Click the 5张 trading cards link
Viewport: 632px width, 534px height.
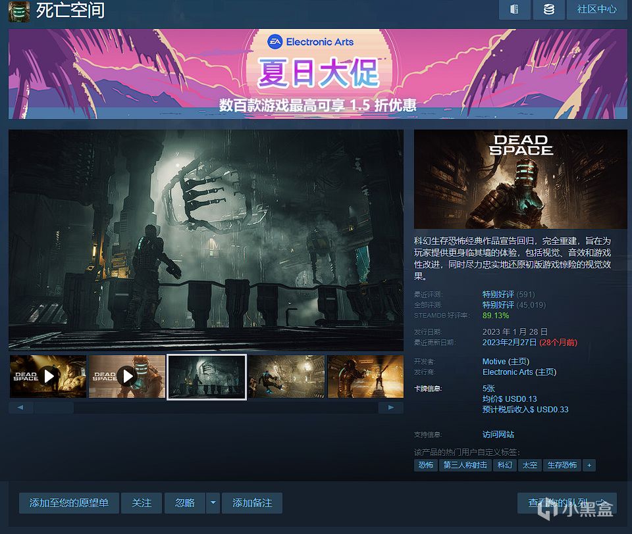[x=488, y=389]
